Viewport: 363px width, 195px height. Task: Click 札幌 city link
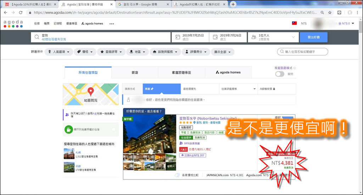tap(78, 153)
